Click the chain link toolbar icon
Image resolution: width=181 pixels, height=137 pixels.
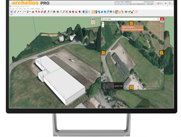pyautogui.click(x=122, y=12)
